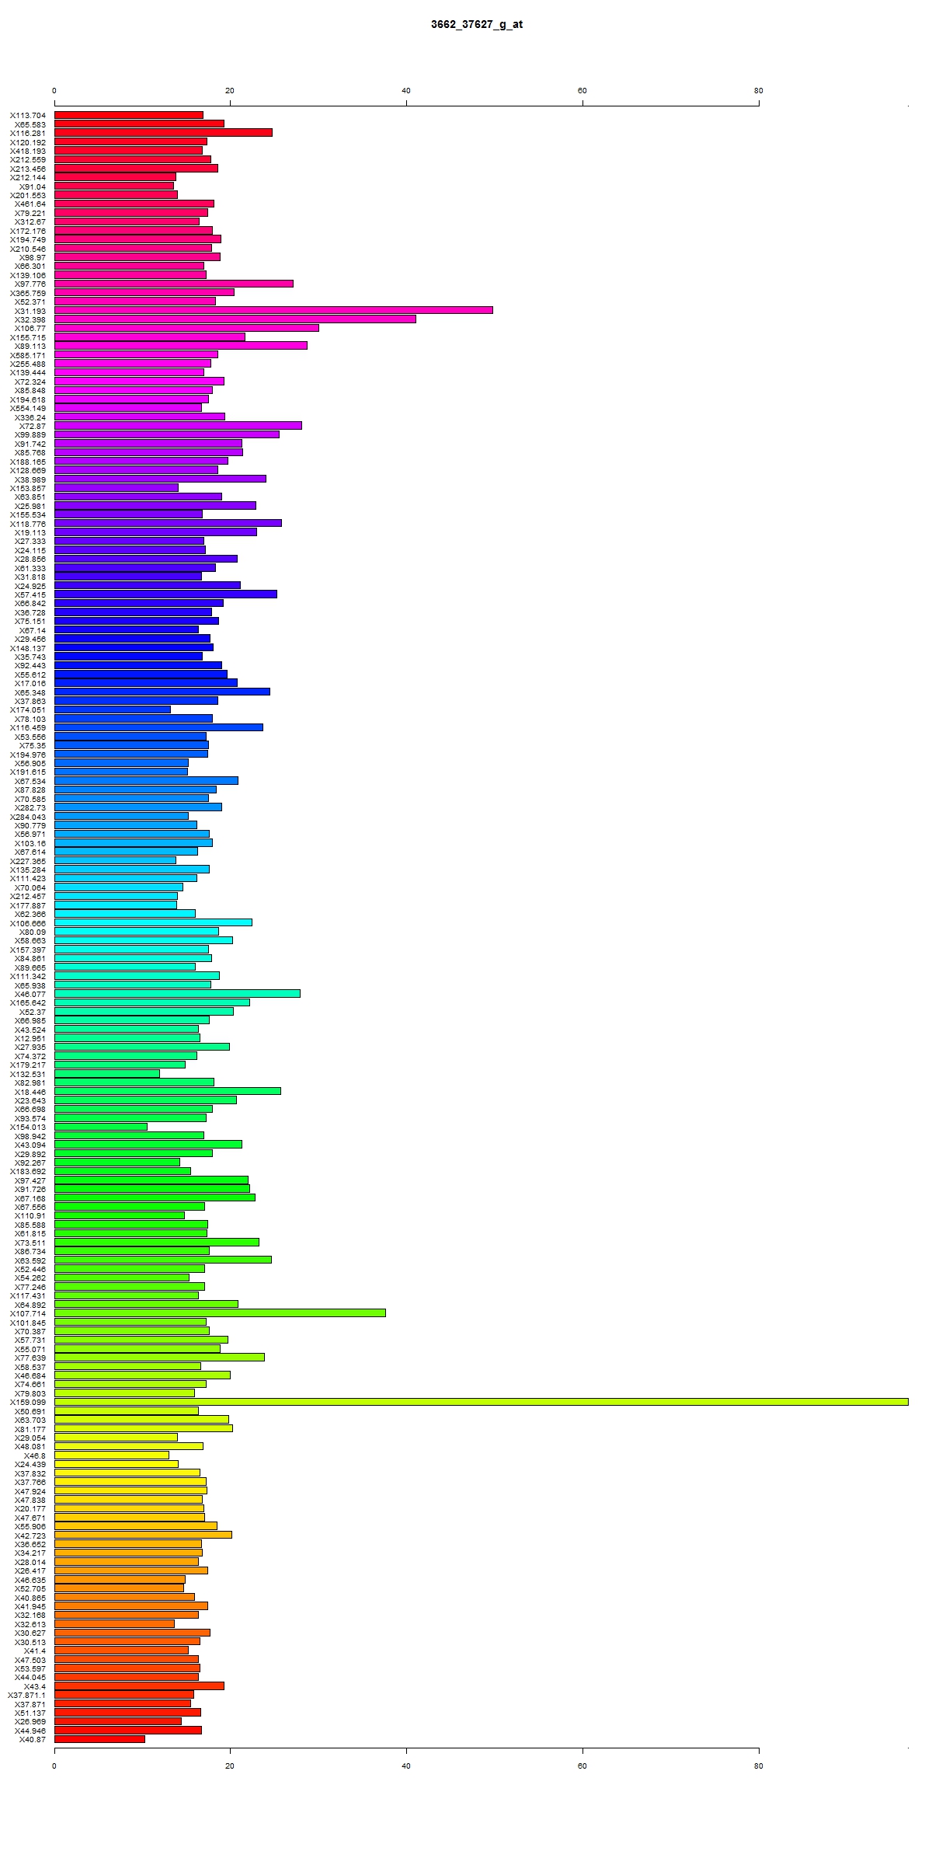
Task: Select the X80.09 label
Action: coord(33,932)
